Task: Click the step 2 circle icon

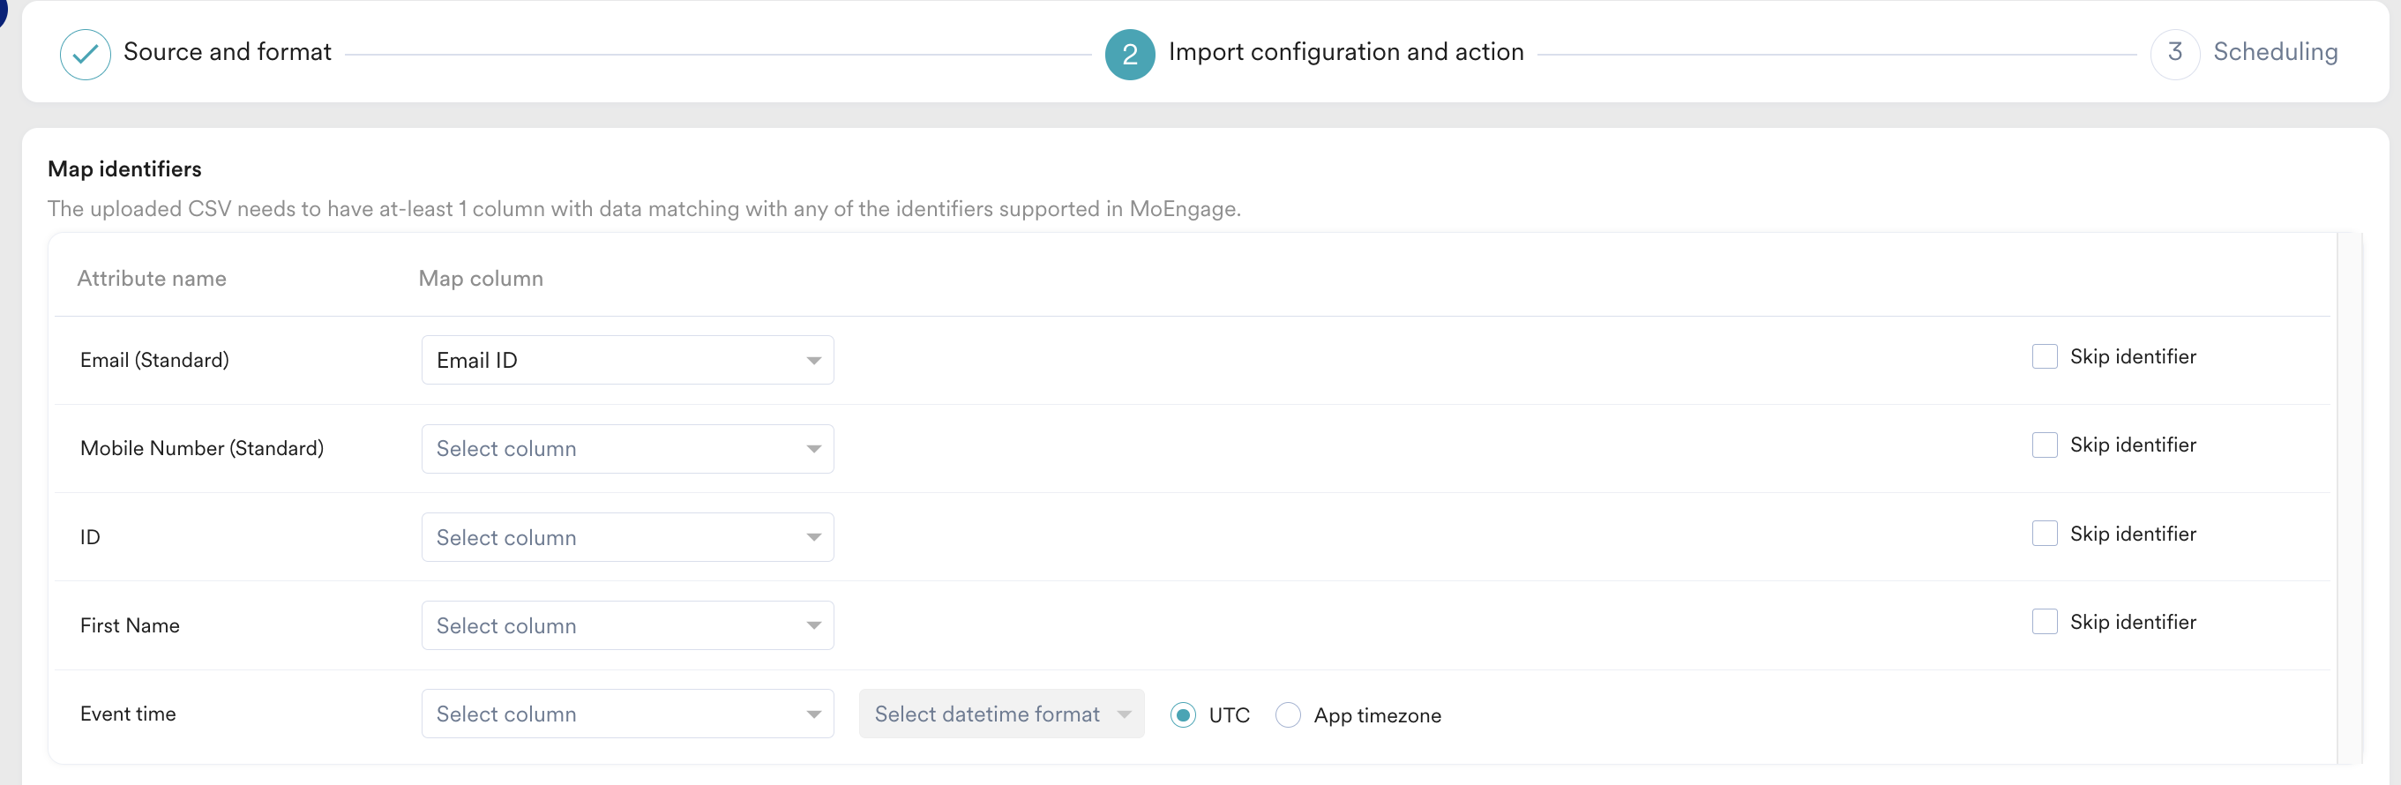Action: point(1129,54)
